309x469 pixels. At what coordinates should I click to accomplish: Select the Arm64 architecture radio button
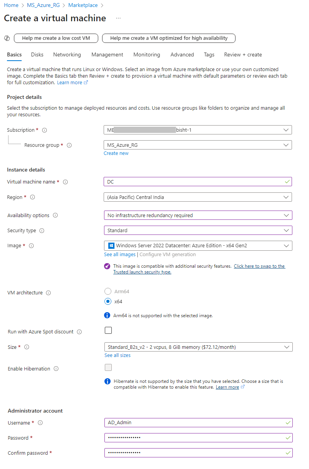[x=108, y=291]
